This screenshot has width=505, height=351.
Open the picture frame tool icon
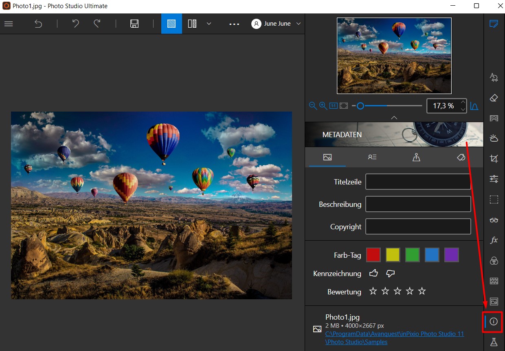494,301
